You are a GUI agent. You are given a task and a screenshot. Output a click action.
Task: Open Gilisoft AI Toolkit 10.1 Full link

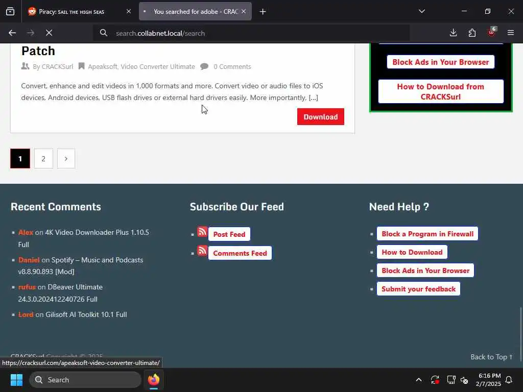click(86, 314)
